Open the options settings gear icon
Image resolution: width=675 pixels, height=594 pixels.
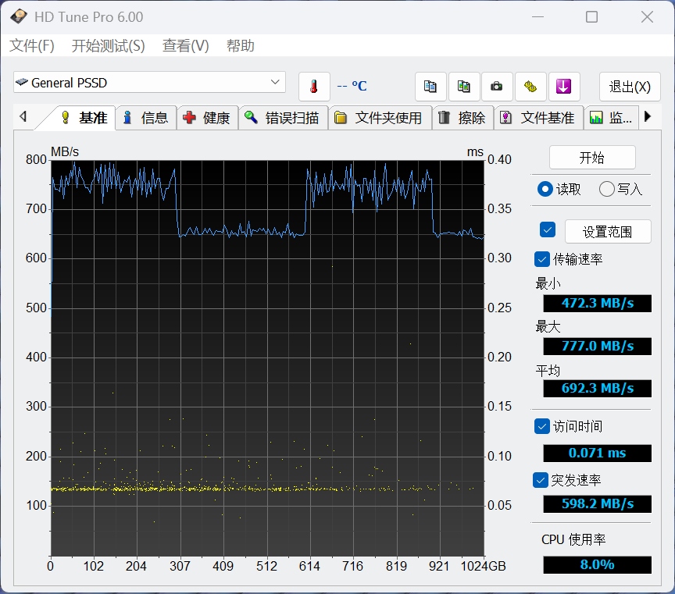pos(530,87)
